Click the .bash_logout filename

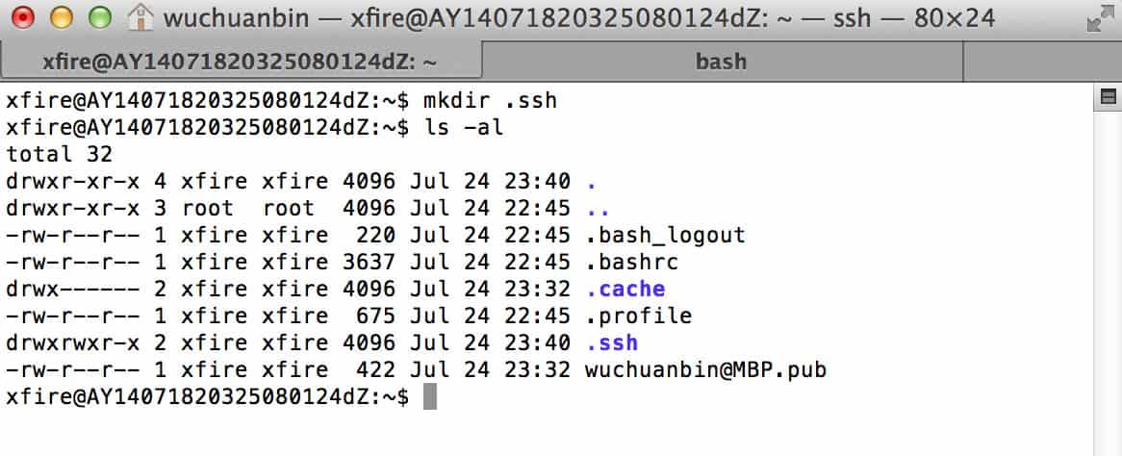(x=666, y=235)
